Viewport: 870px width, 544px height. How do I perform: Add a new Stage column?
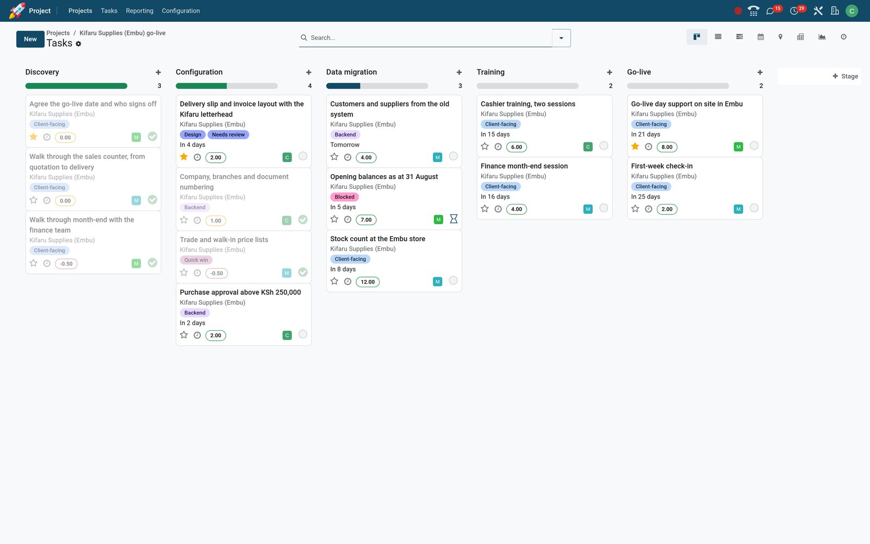pyautogui.click(x=846, y=76)
